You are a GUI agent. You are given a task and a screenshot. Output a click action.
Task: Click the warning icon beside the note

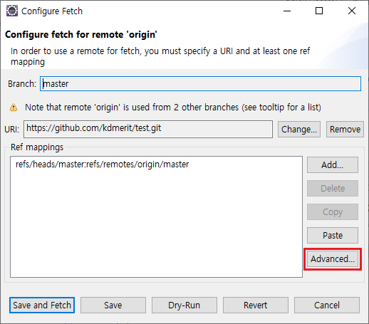[14, 108]
